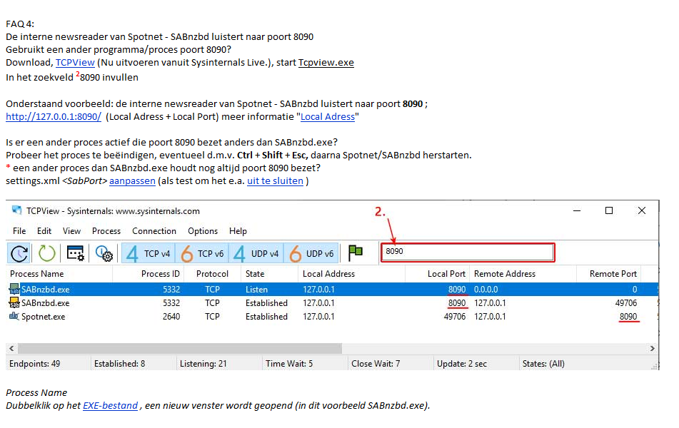This screenshot has width=679, height=428.
Task: Click process ID 2640
Action: (x=171, y=316)
